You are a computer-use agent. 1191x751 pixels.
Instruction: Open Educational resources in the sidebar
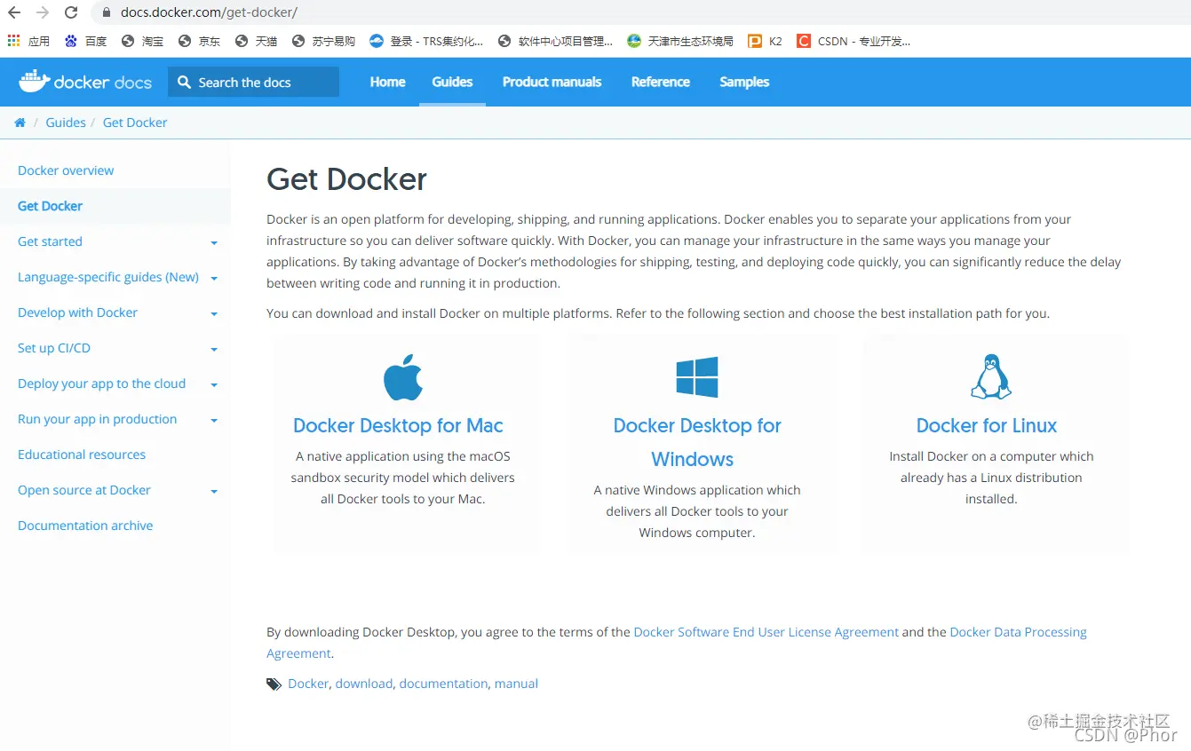click(82, 455)
